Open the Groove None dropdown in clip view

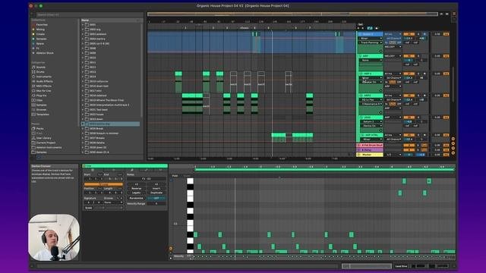coord(113,202)
